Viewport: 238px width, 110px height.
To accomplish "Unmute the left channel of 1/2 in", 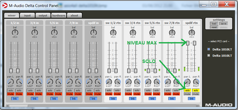I will [11, 94].
